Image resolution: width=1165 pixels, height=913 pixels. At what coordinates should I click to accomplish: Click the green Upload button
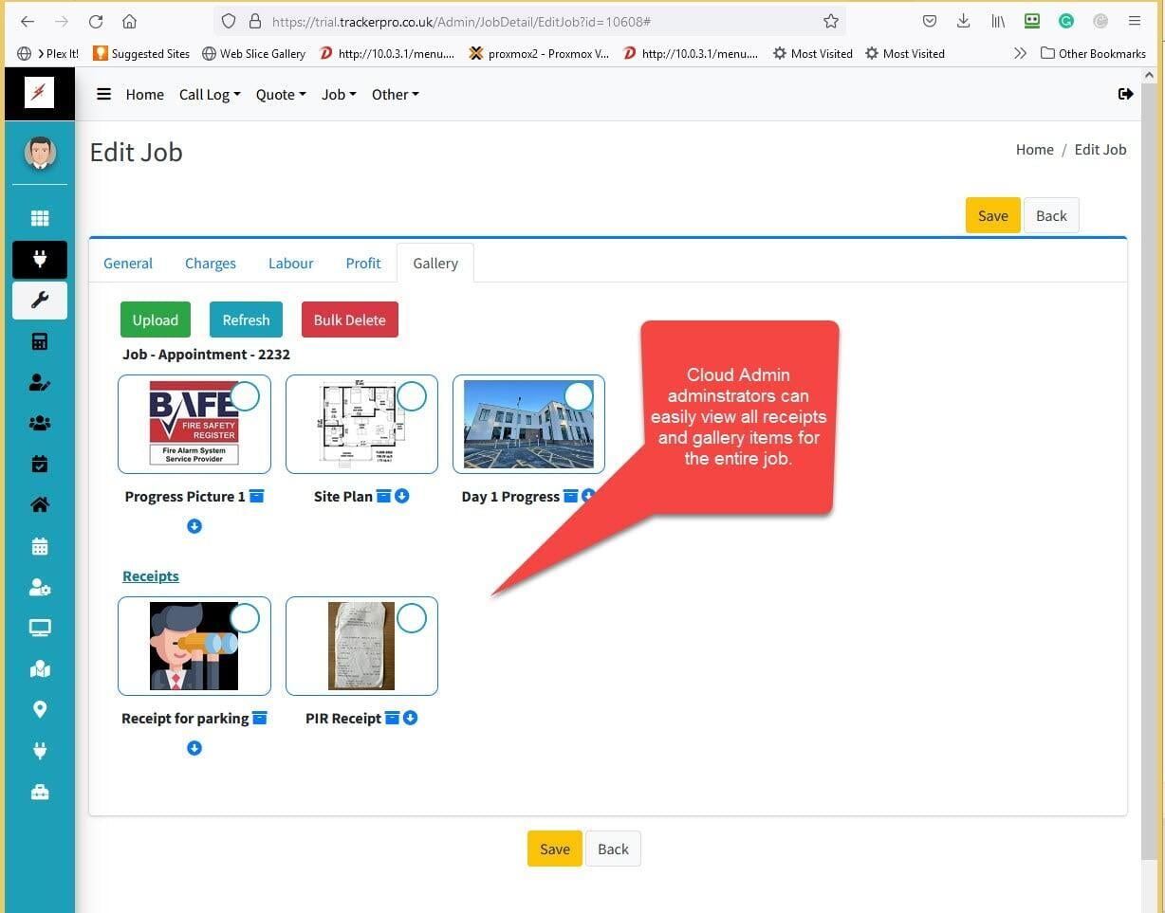coord(156,320)
